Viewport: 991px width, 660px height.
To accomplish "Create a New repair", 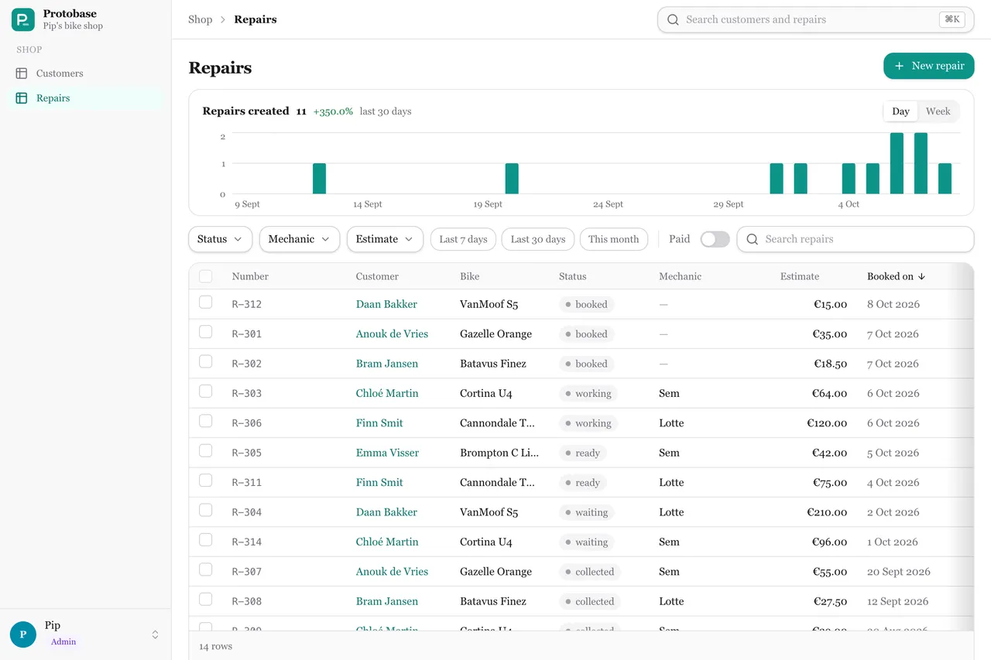I will [928, 66].
